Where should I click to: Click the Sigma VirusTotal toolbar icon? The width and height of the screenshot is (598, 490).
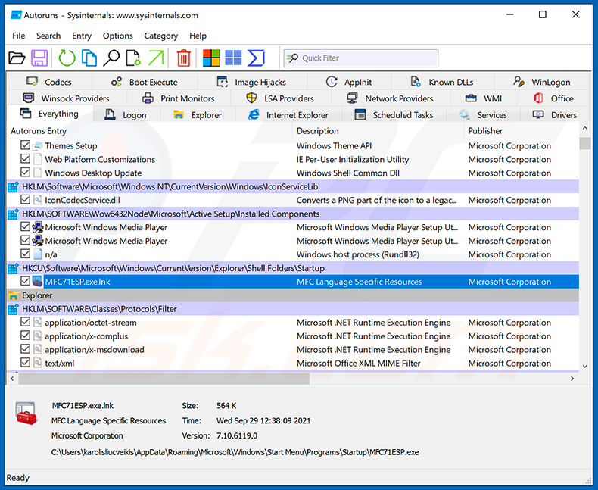[256, 58]
